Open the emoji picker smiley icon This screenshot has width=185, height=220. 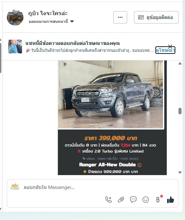[x=146, y=200]
